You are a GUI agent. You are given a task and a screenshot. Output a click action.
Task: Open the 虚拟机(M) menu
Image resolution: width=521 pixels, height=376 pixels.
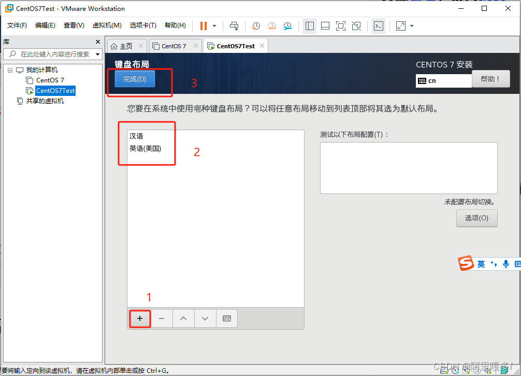tap(107, 24)
